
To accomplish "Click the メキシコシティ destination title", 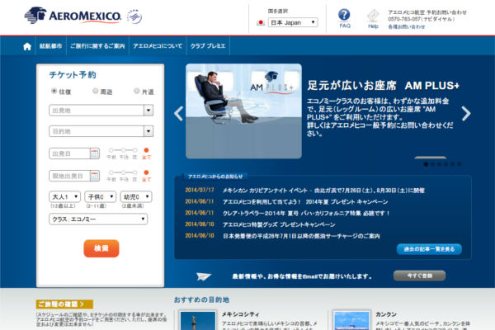I will 240,314.
